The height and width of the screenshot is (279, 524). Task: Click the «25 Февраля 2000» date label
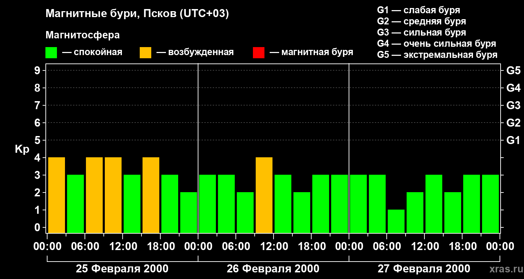pyautogui.click(x=122, y=269)
